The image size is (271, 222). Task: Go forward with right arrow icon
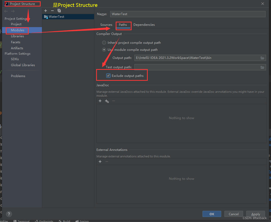tap(13, 11)
